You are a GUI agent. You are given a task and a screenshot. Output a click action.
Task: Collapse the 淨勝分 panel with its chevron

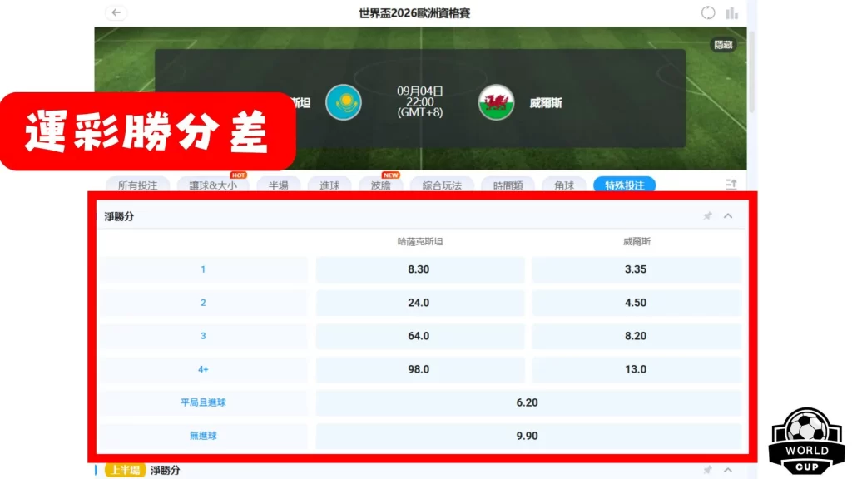point(728,215)
